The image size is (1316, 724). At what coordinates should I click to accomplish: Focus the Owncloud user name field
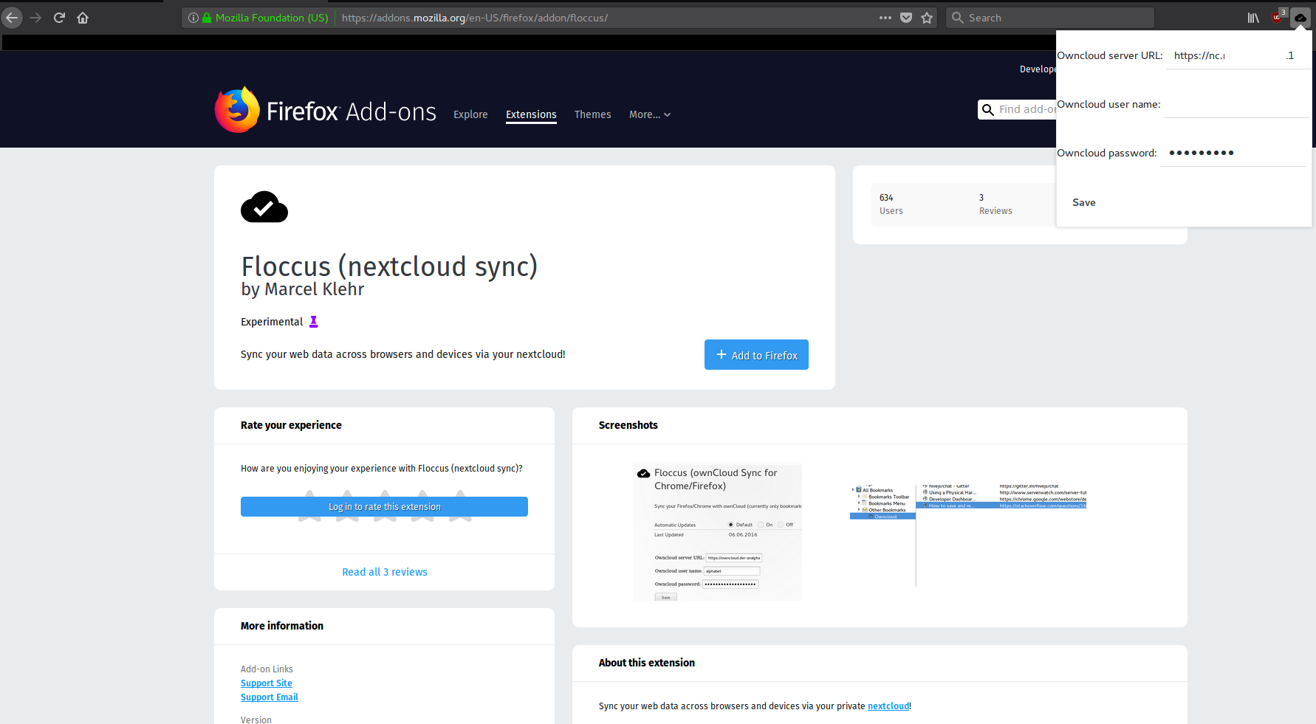[1236, 105]
